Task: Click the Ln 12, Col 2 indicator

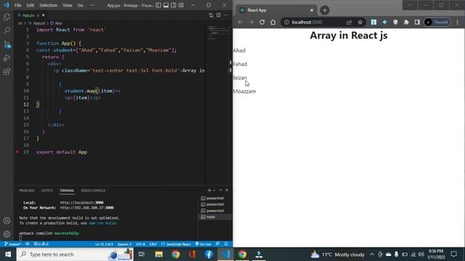Action: pos(104,244)
